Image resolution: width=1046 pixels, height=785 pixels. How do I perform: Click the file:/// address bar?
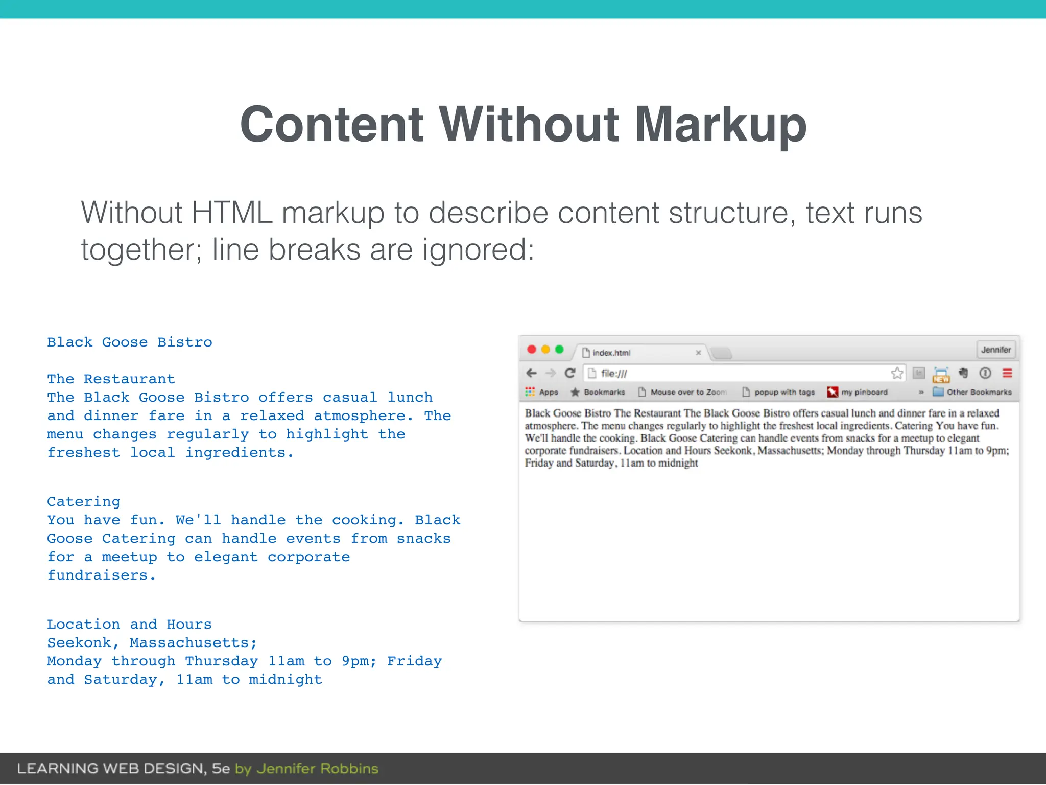[x=744, y=373]
